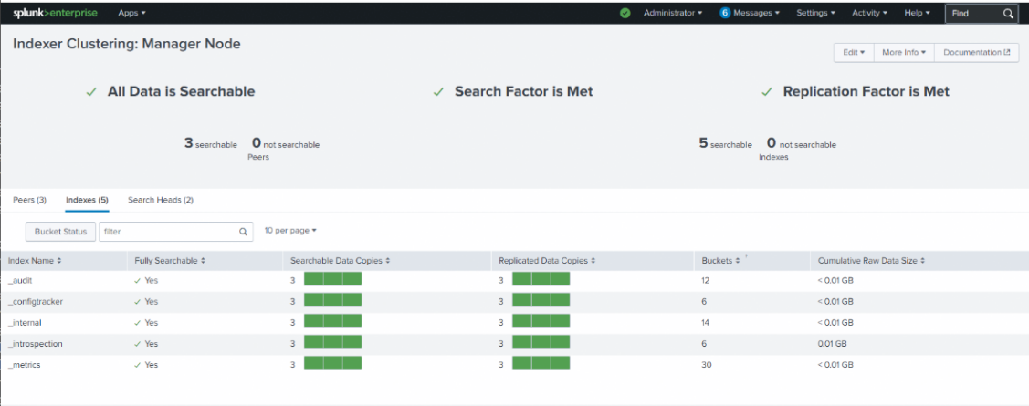Sort by Fully Searchable column
Screen dimensions: 1029x406
point(169,260)
